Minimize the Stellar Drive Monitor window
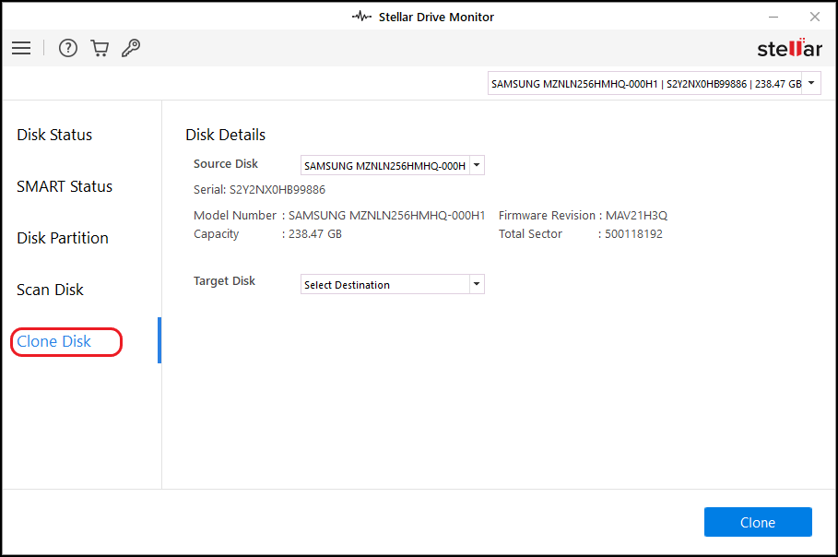 pyautogui.click(x=773, y=18)
